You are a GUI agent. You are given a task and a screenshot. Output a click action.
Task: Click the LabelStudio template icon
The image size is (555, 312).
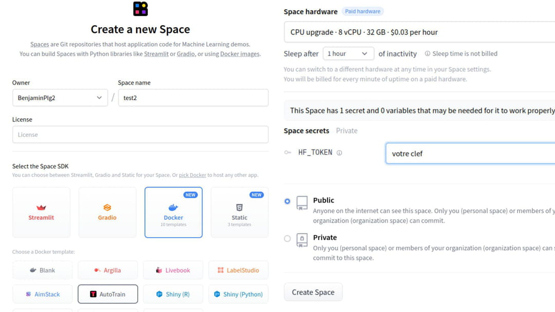pyautogui.click(x=220, y=270)
